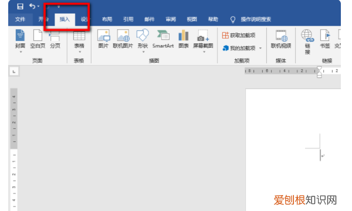The height and width of the screenshot is (211, 352).
Task: Switch to the 插入 (Insert) tab
Action: 65,19
